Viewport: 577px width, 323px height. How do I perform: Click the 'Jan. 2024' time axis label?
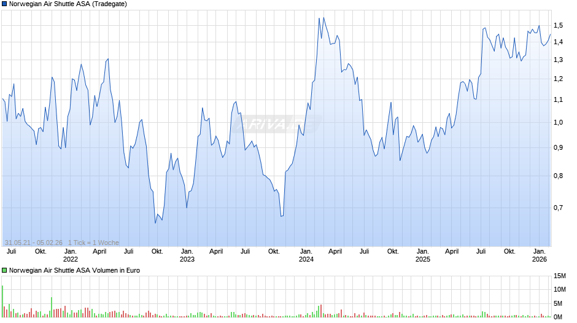coord(306,255)
